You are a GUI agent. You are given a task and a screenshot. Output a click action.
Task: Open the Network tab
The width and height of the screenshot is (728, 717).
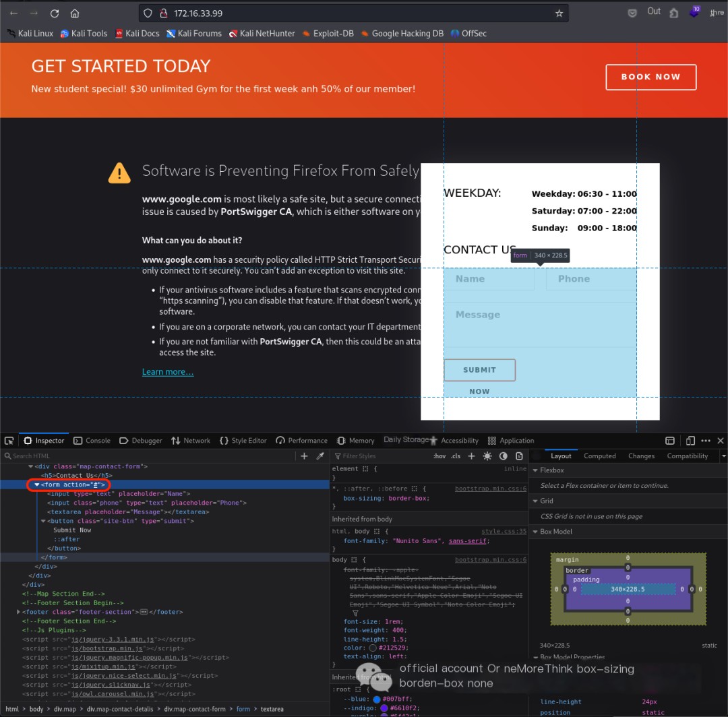[x=191, y=441]
